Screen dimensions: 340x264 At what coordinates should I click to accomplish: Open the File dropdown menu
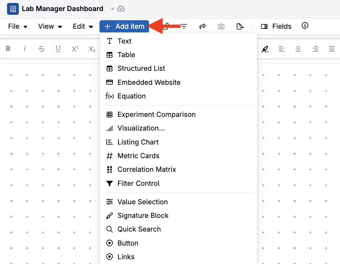[18, 27]
